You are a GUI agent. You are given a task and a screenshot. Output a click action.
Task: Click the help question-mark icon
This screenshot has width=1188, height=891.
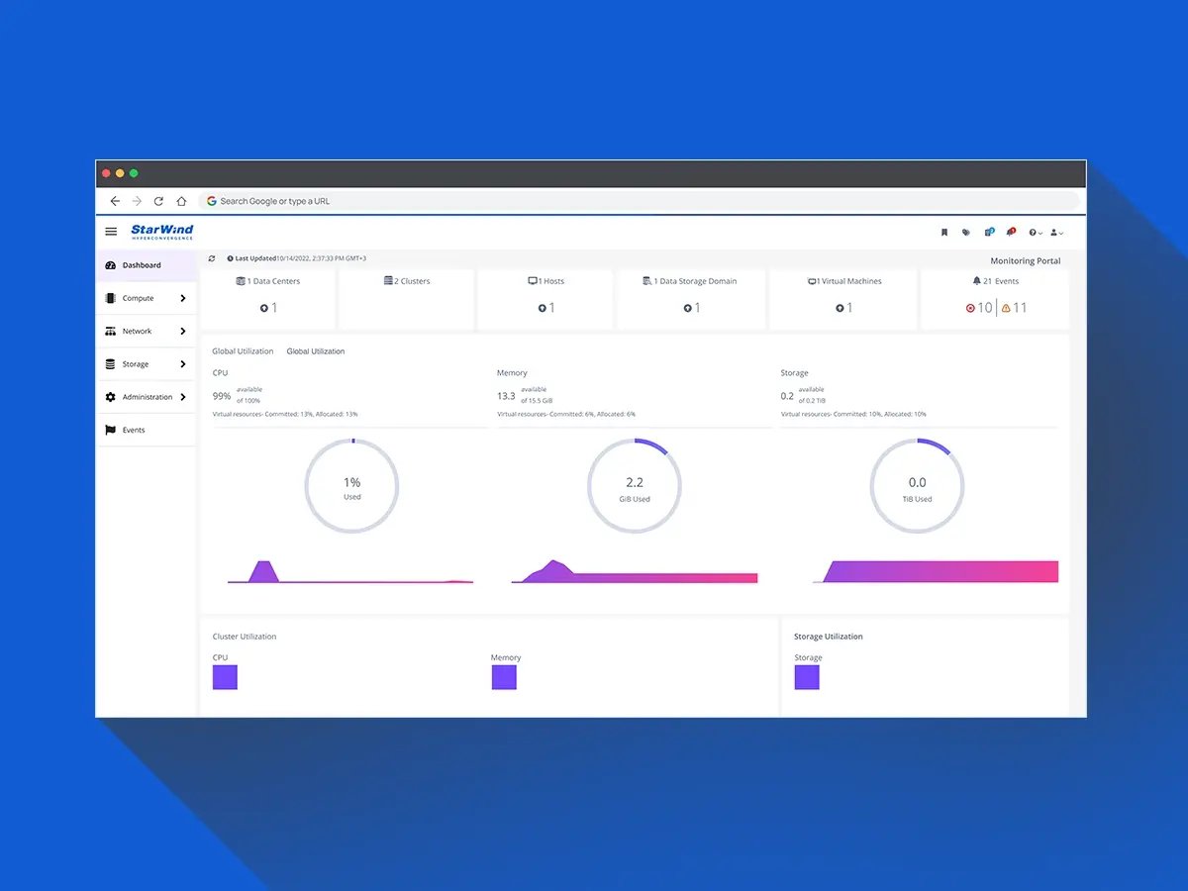click(1033, 232)
